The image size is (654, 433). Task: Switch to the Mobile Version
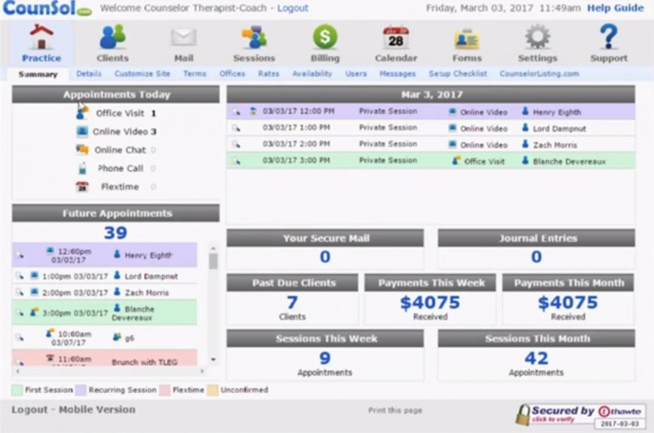tap(97, 410)
